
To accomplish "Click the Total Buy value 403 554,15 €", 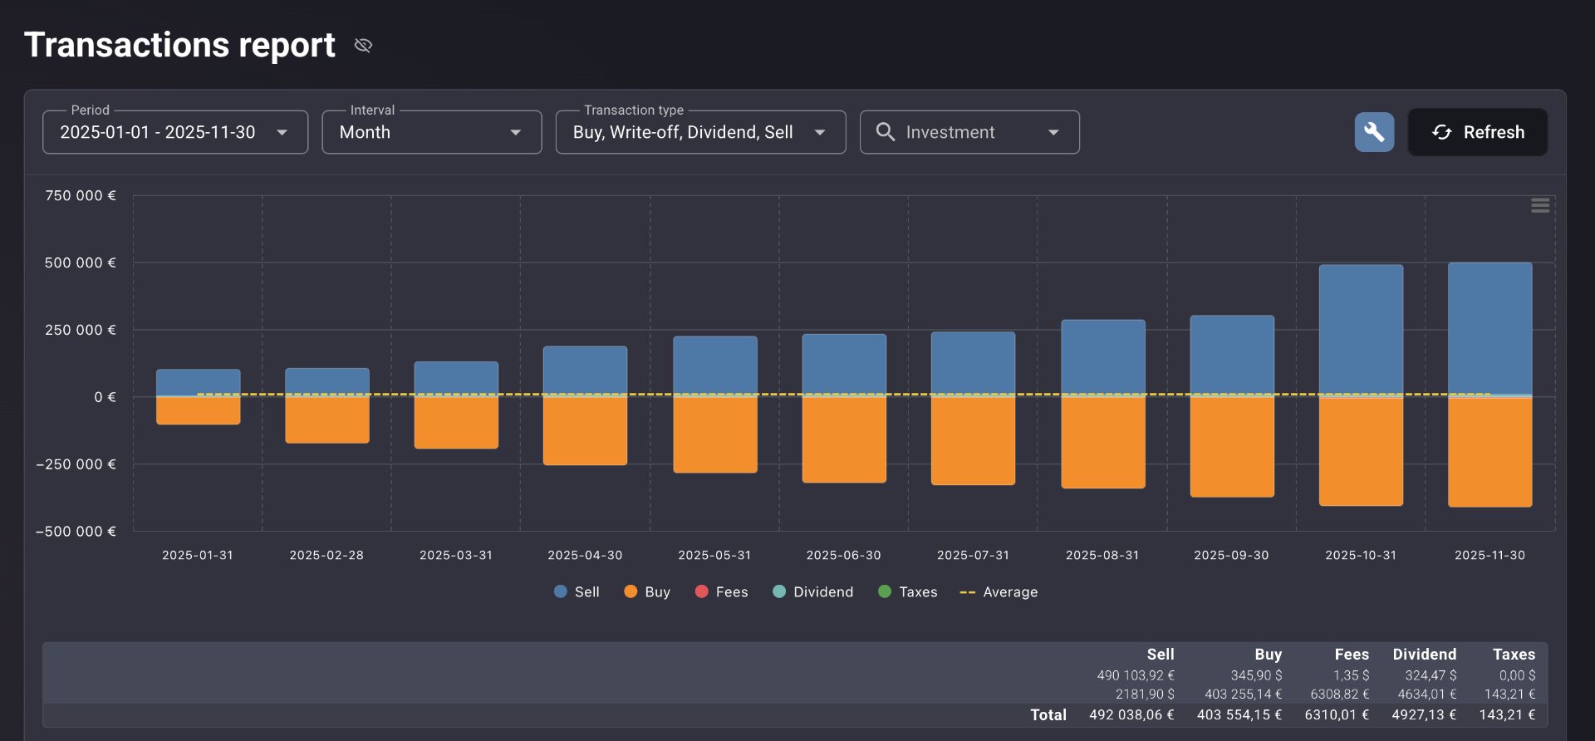I will [x=1239, y=714].
